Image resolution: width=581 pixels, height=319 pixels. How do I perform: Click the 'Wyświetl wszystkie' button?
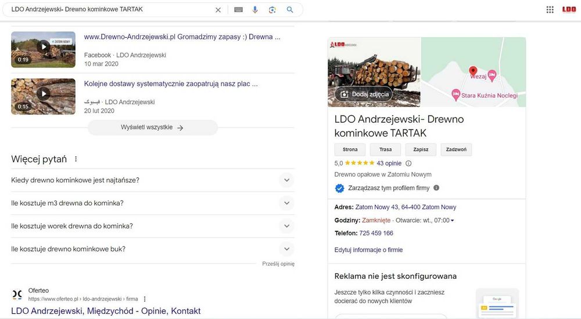click(152, 128)
